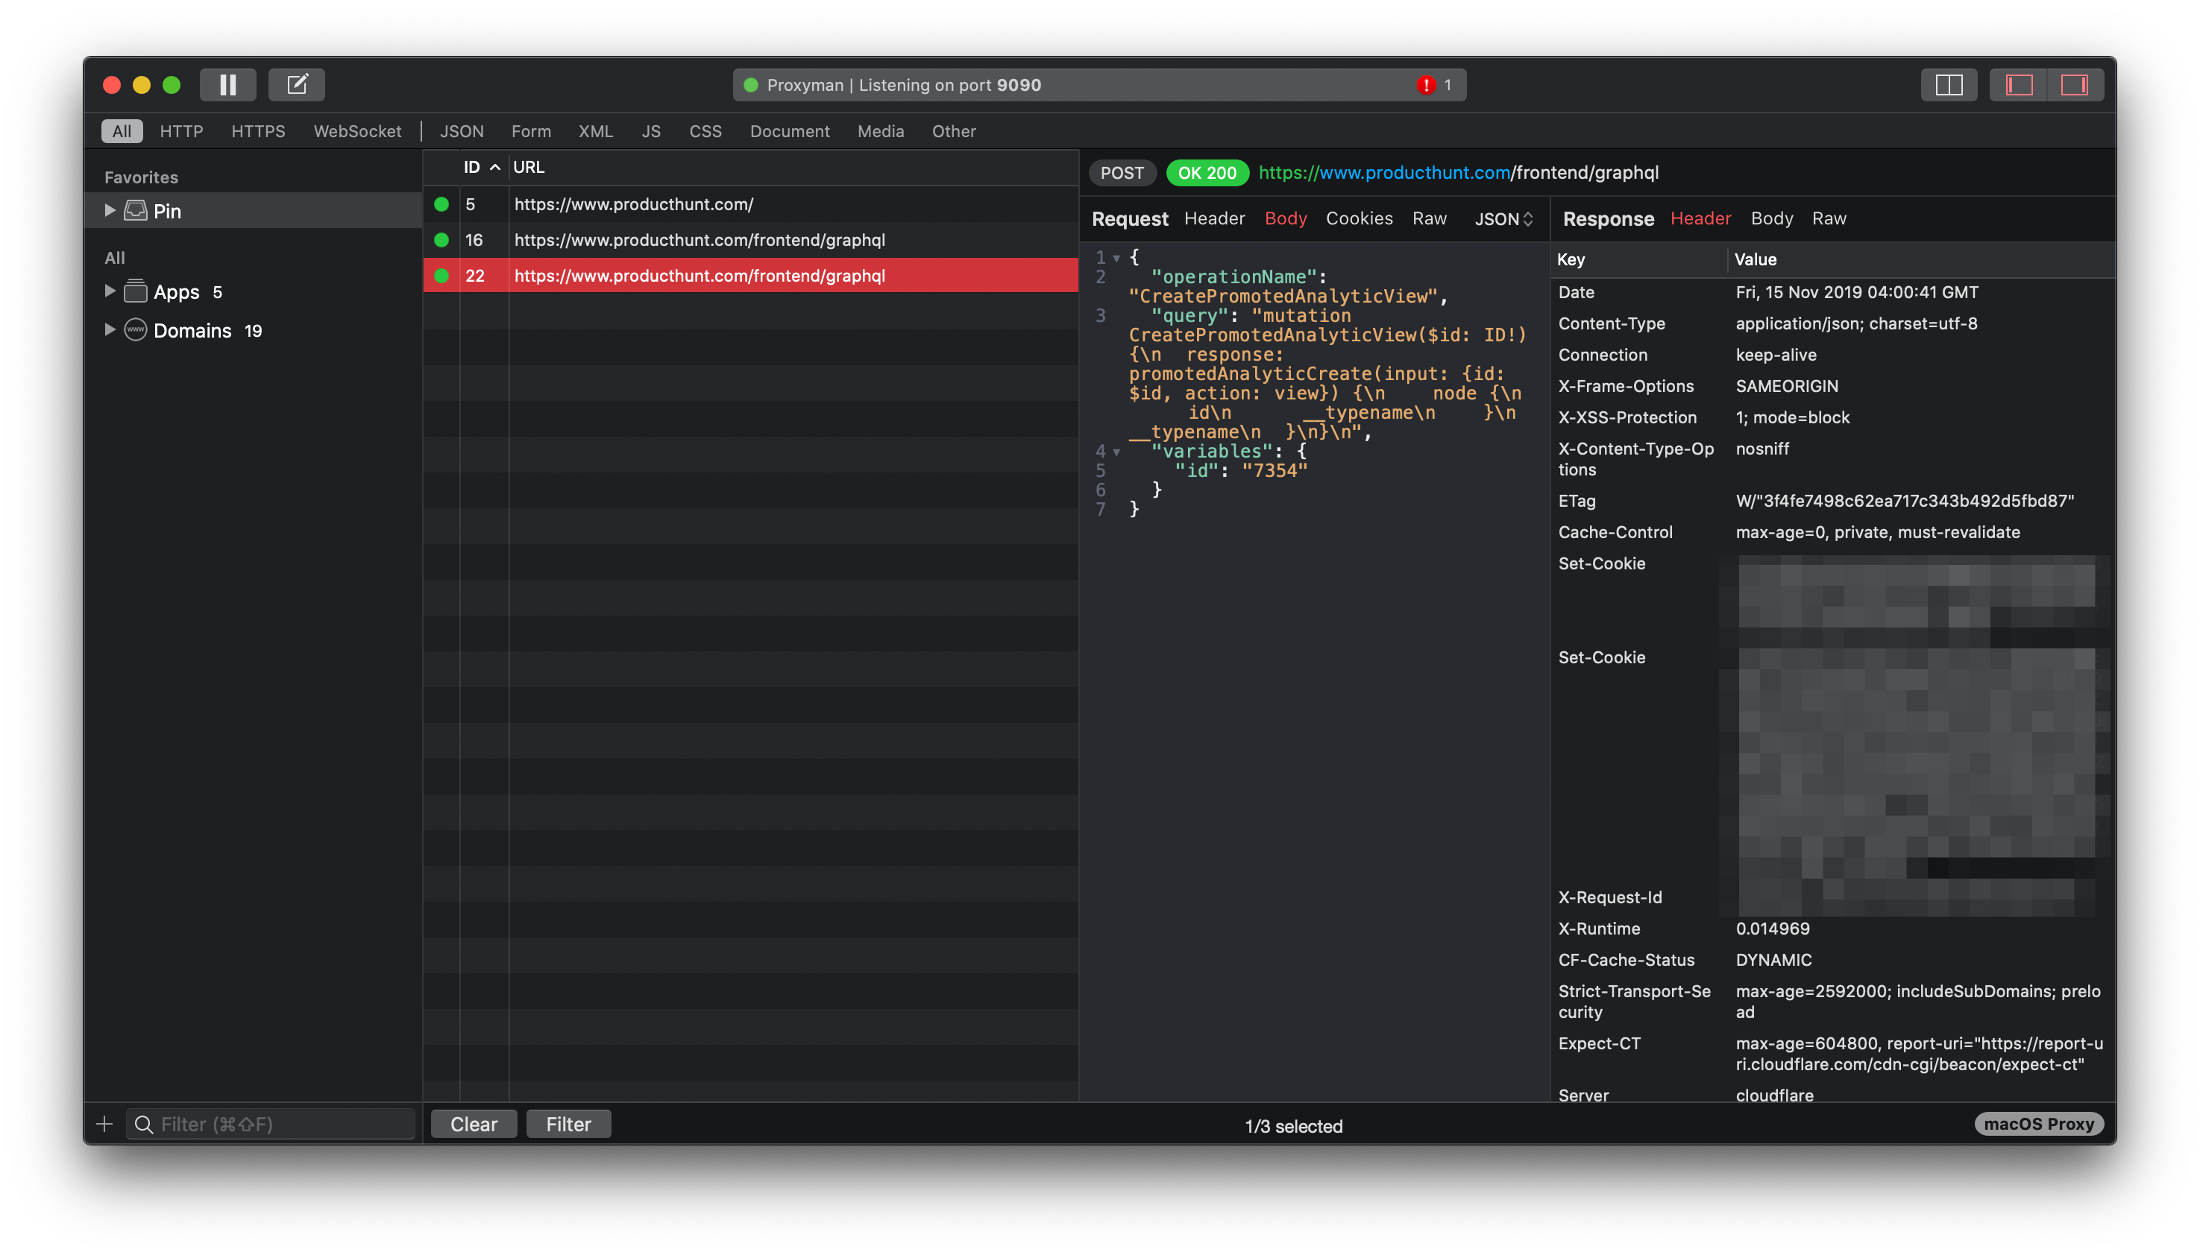Pause traffic recording with the pause icon

pos(227,84)
